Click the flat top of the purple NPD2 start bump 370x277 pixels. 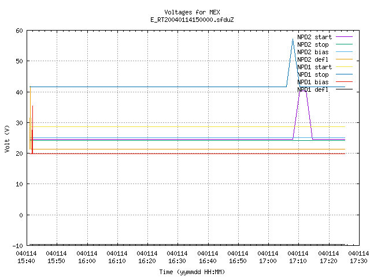[303, 91]
